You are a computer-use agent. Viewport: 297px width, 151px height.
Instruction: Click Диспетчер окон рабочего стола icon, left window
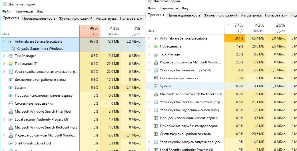[11, 80]
